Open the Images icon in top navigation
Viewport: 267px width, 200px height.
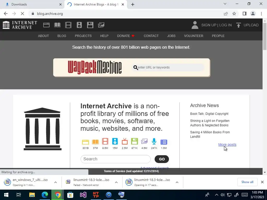tap(101, 25)
